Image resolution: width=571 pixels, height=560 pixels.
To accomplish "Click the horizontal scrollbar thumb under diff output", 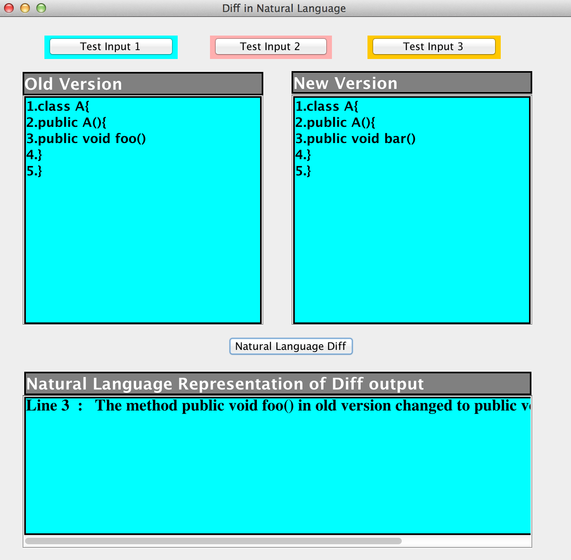I will pos(213,541).
